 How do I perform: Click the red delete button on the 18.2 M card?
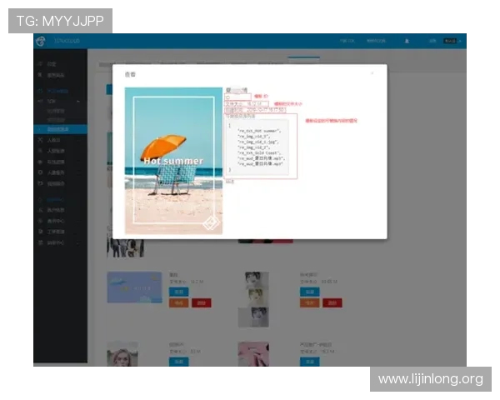point(201,302)
